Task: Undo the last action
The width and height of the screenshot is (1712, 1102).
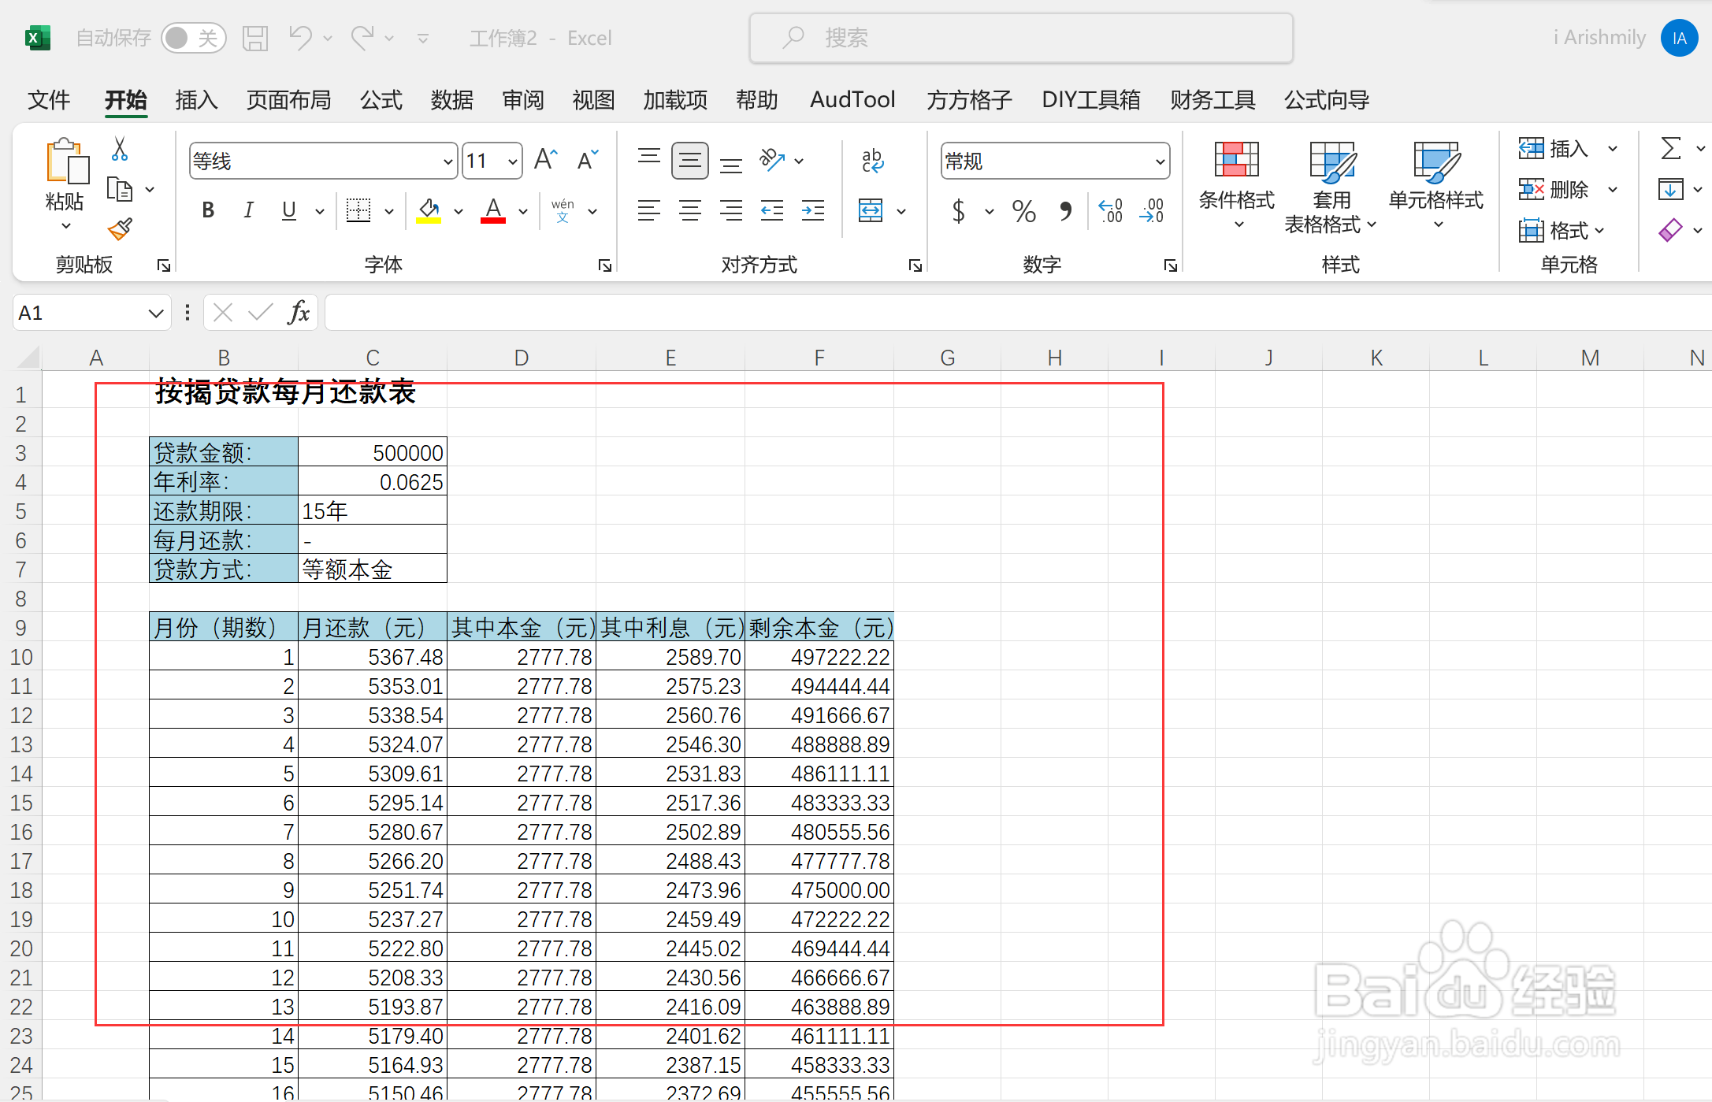Action: tap(300, 38)
